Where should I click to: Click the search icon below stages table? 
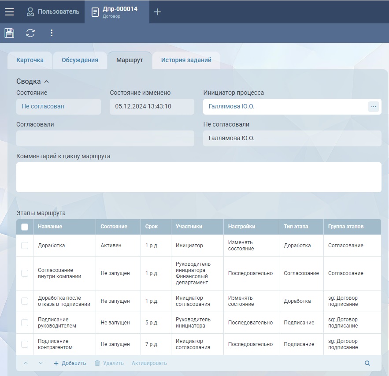point(367,363)
